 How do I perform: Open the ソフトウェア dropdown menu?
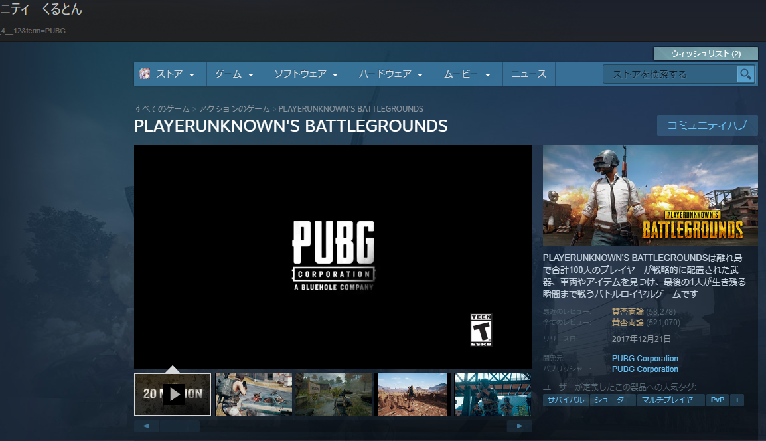pos(308,74)
